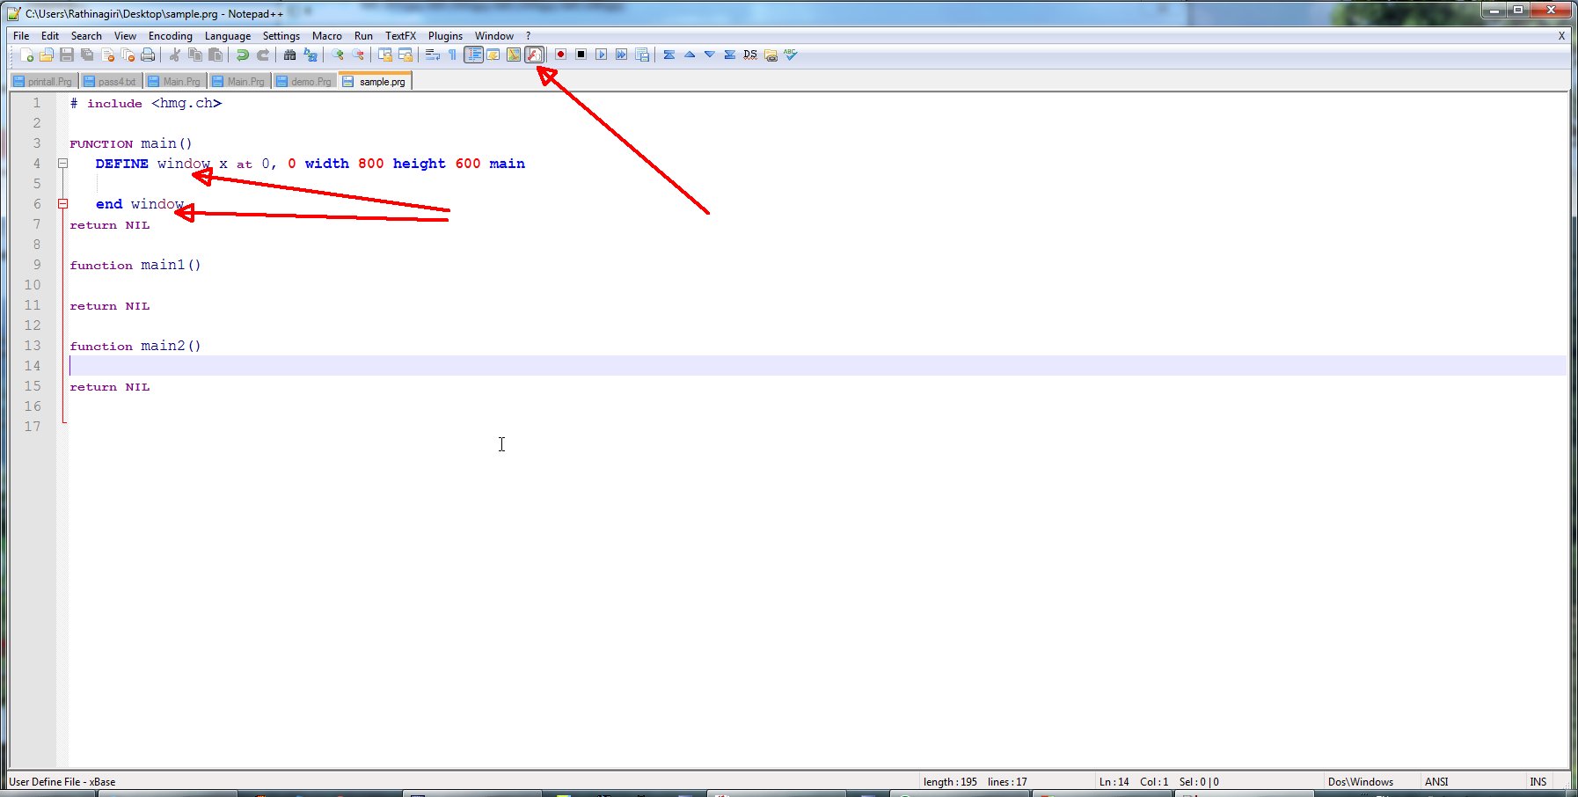Click the Undo arrow icon

tap(242, 55)
